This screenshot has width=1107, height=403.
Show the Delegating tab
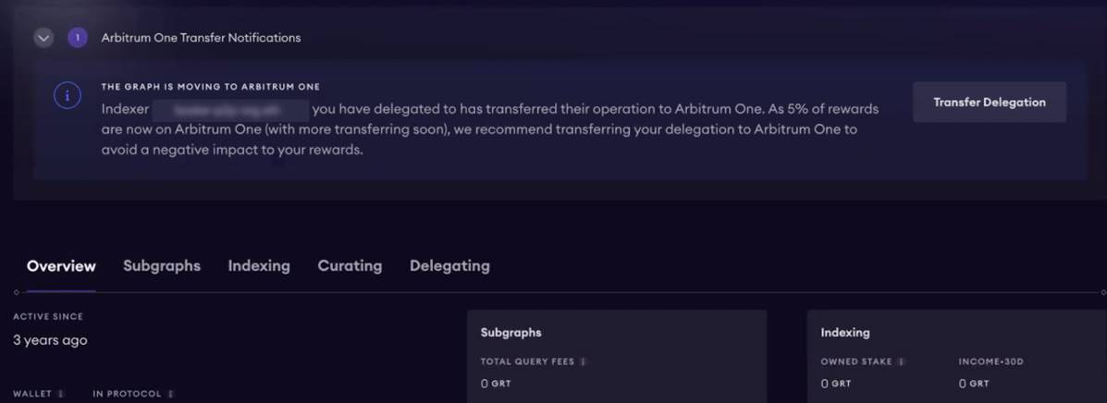[449, 266]
